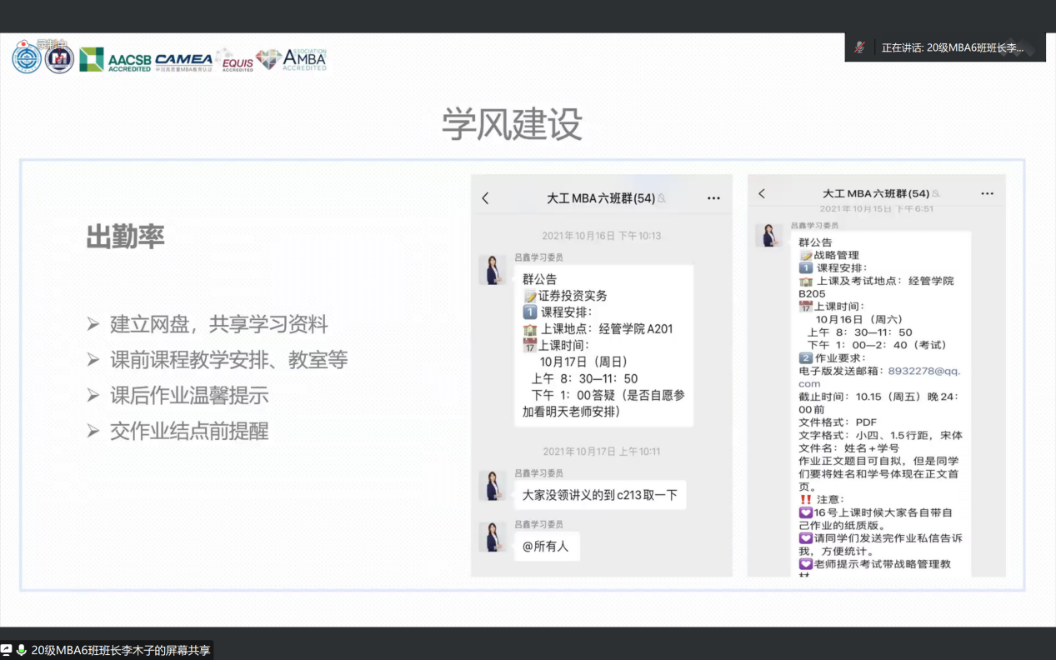
Task: Click the 正在讲话 speaker name label
Action: 952,47
